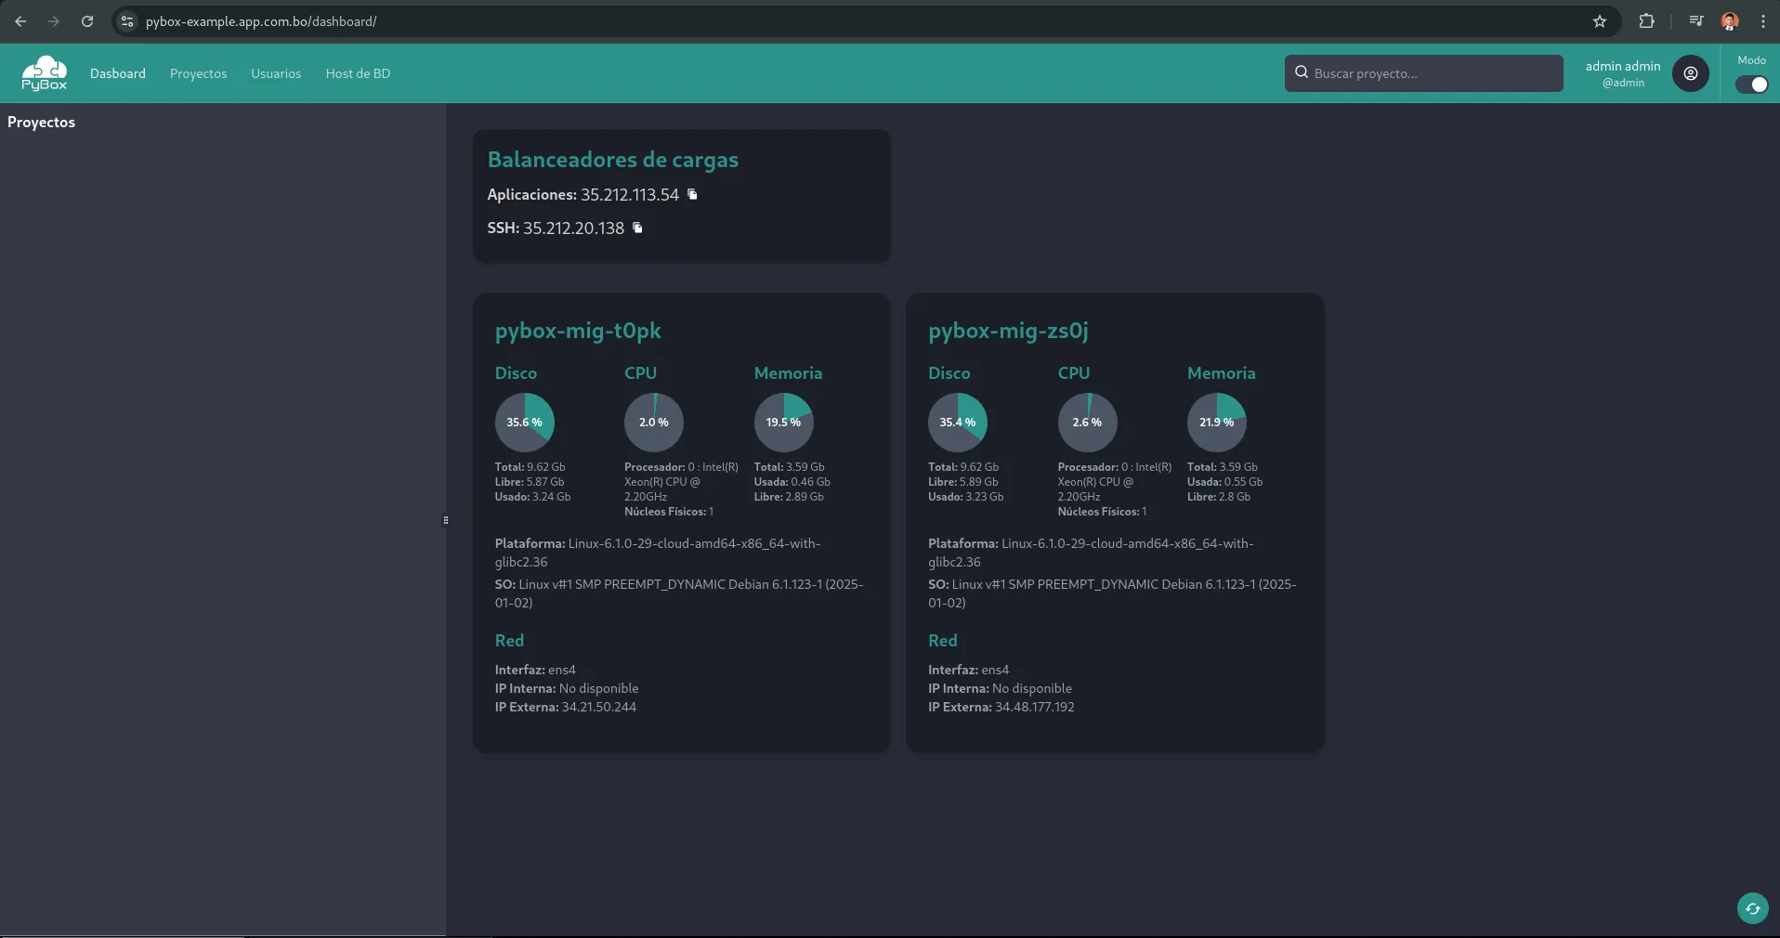Click IP Externa 34.48.177.192 text

tap(1001, 707)
